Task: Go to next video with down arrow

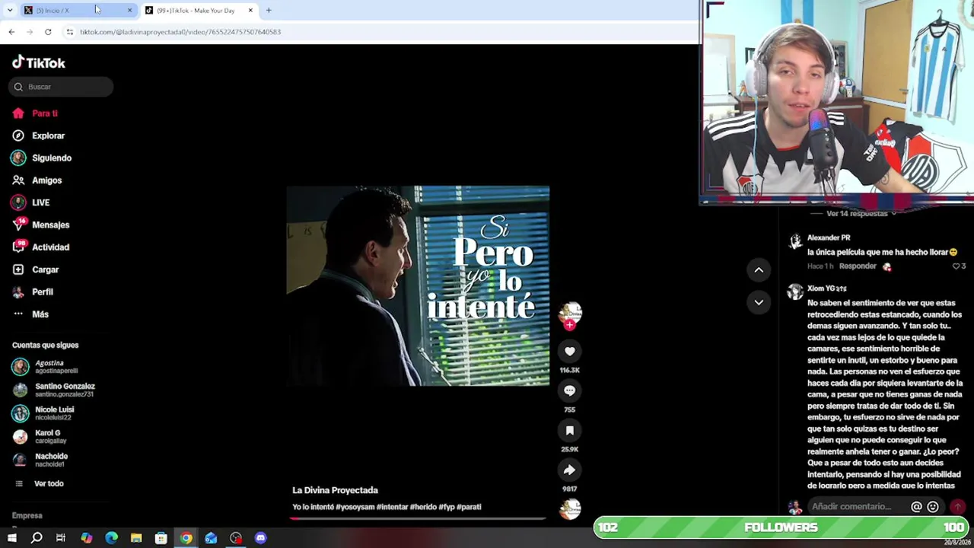Action: coord(759,302)
